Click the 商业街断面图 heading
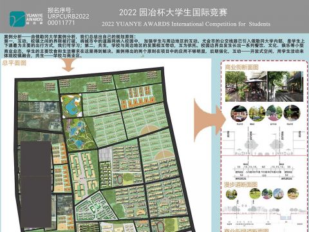This screenshot has height=232, width=309. tap(241, 68)
